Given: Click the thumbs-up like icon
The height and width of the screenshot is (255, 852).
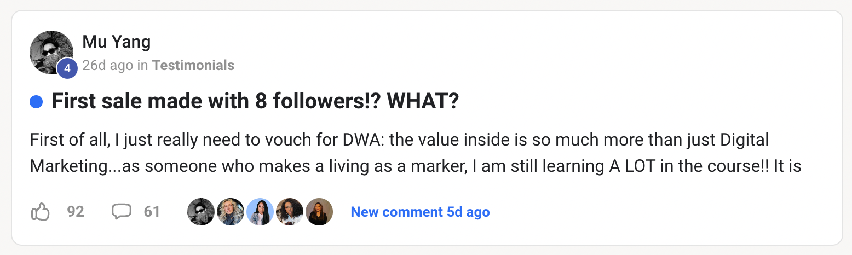Looking at the screenshot, I should click(x=41, y=212).
